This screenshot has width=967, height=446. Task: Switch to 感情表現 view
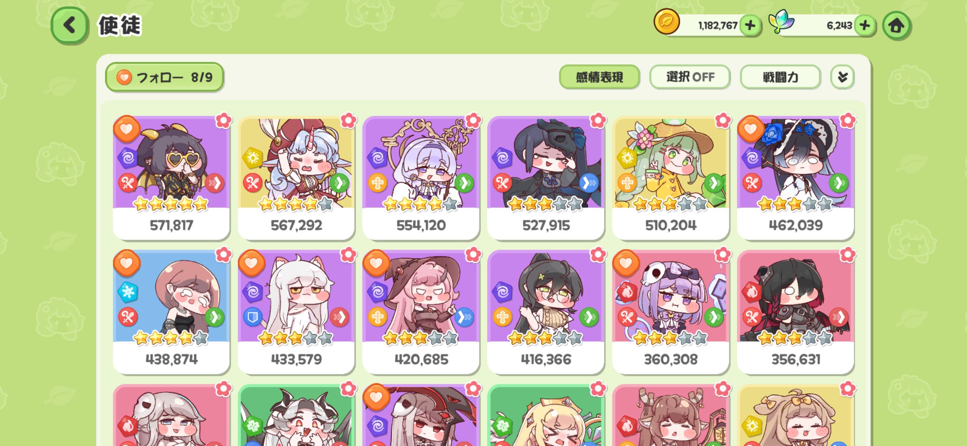pyautogui.click(x=599, y=77)
